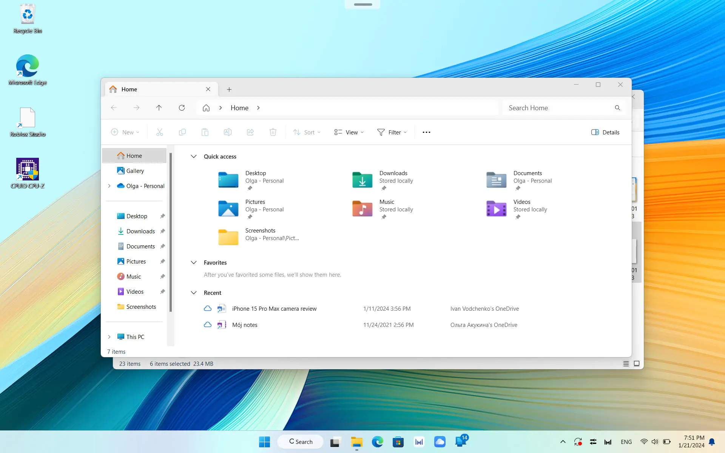Image resolution: width=725 pixels, height=453 pixels.
Task: Click the Cut scissors icon in toolbar
Action: [160, 132]
